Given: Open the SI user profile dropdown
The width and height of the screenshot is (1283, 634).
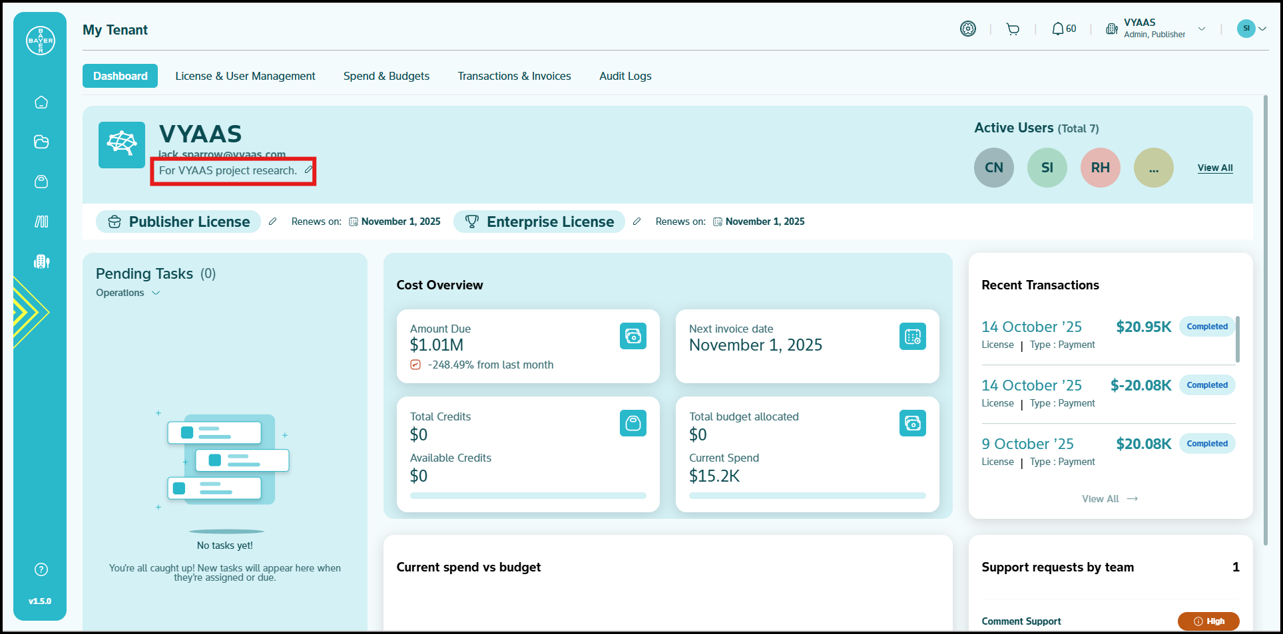Looking at the screenshot, I should tap(1251, 29).
